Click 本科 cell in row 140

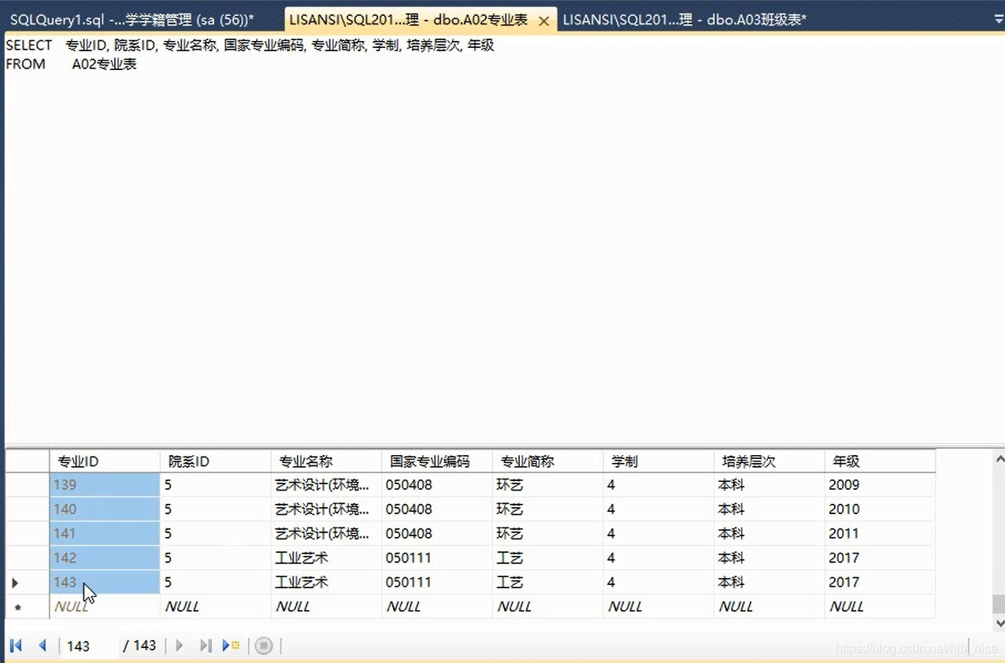(770, 509)
